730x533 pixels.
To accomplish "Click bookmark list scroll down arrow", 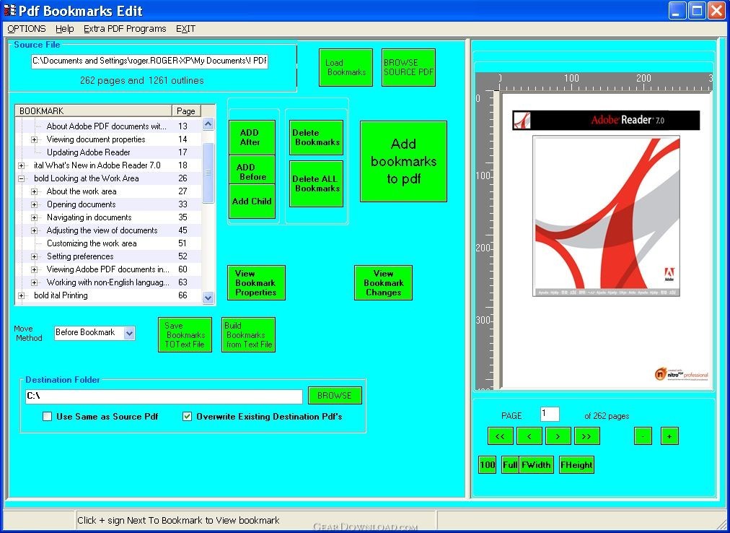I will (208, 298).
